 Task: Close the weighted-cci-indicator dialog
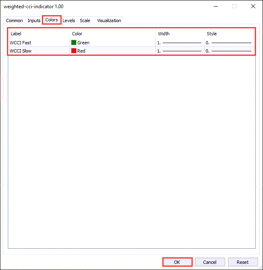(x=253, y=7)
